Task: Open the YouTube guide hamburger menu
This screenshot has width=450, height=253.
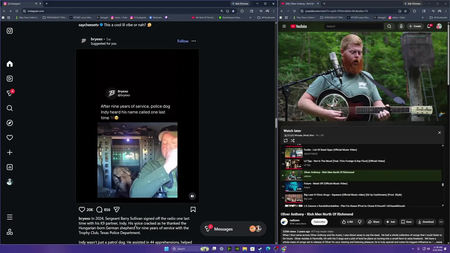Action: click(284, 26)
